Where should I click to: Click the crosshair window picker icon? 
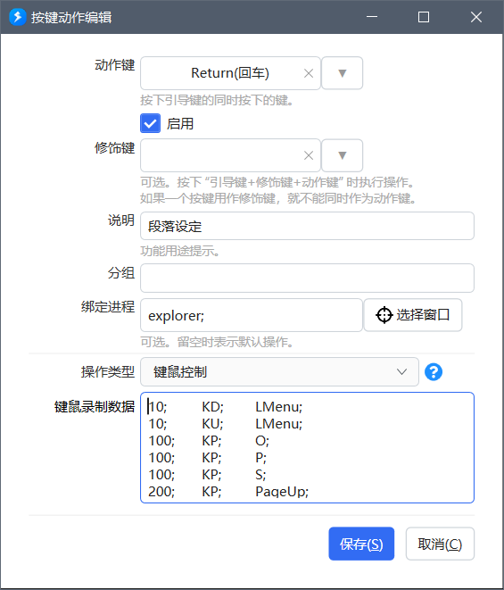click(x=384, y=315)
